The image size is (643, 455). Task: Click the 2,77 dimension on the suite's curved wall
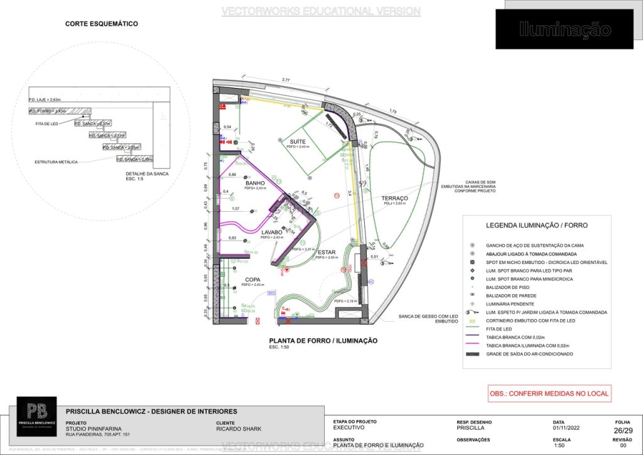(286, 80)
